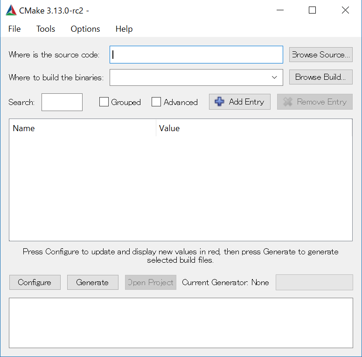
Task: Enable the Advanced checkbox
Action: coord(156,102)
